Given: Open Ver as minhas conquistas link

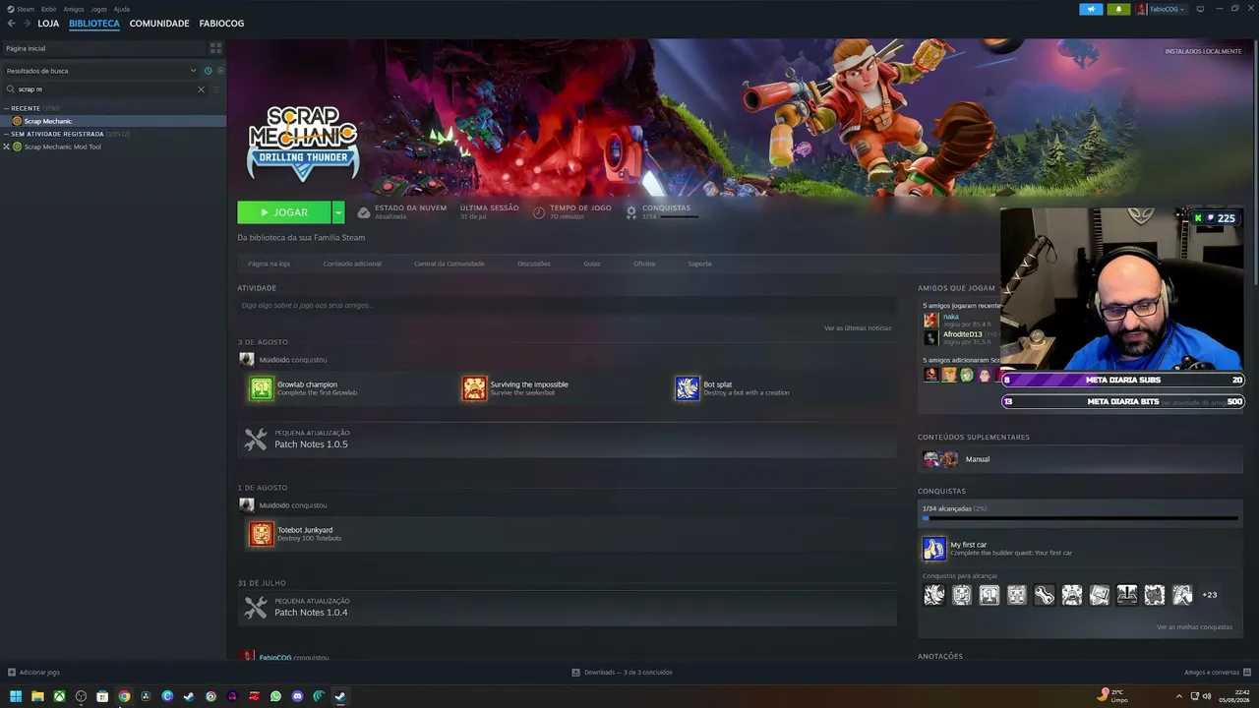Looking at the screenshot, I should [1194, 627].
